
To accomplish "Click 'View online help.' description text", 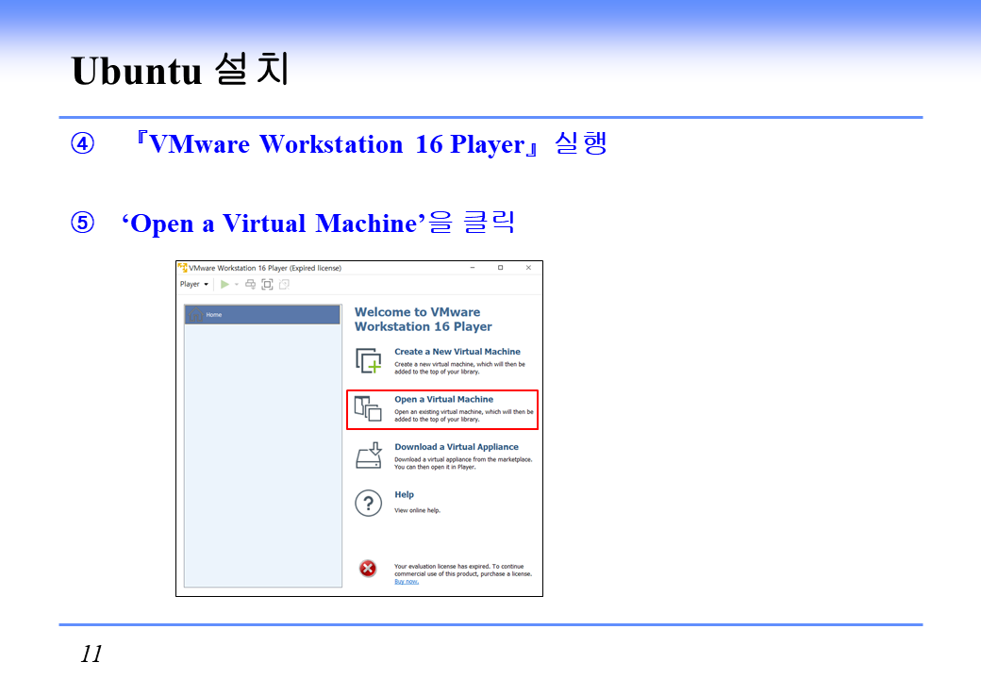I will point(417,510).
